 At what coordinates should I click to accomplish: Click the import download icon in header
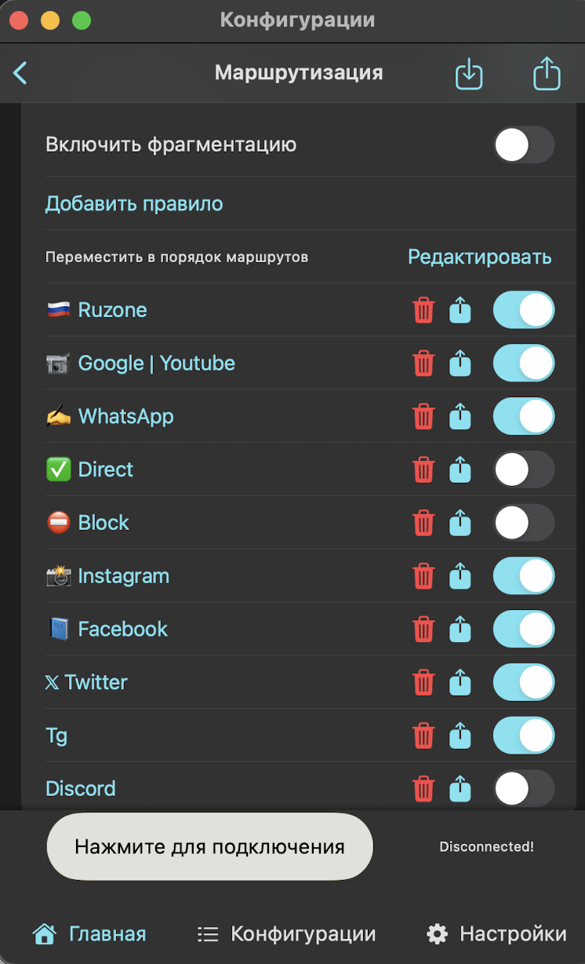(469, 75)
